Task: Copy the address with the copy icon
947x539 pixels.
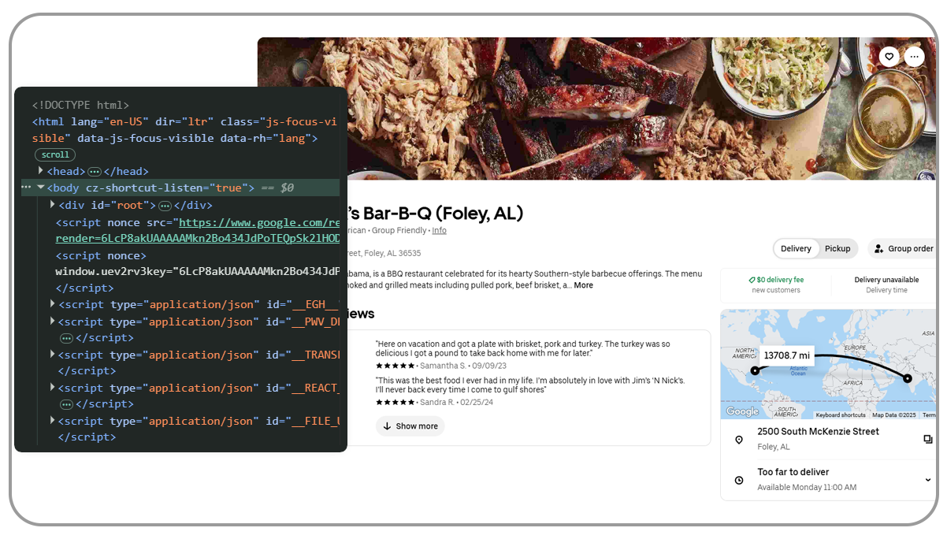Action: click(x=928, y=439)
